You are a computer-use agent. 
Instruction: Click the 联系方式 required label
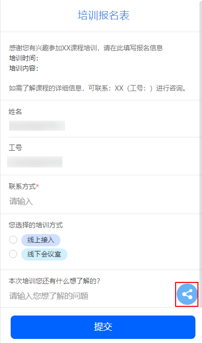(24, 186)
